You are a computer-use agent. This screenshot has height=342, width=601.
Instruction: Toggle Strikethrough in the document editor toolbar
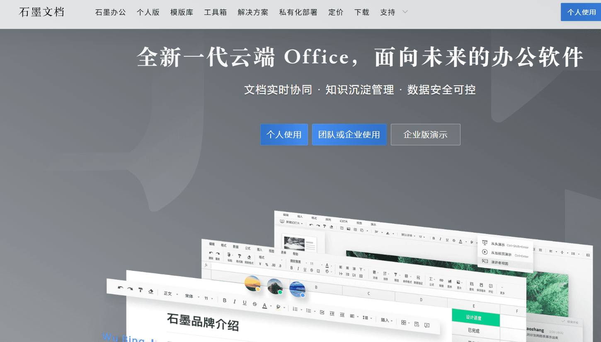tap(254, 304)
